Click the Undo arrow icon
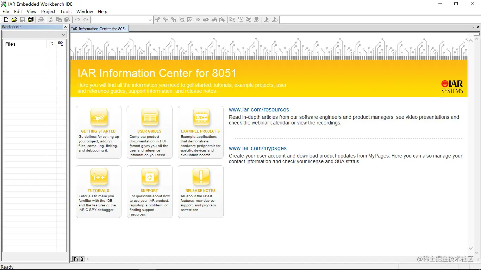This screenshot has height=270, width=481. pyautogui.click(x=77, y=20)
